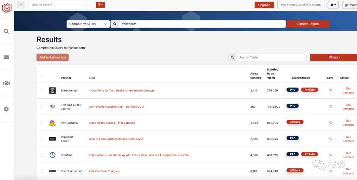Focus the Search Grovia input field
The image size is (357, 180).
[58, 5]
